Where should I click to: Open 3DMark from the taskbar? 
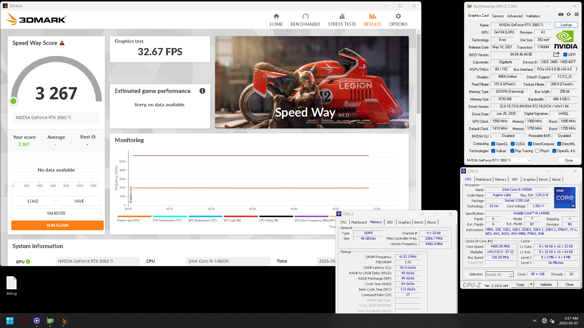click(64, 321)
